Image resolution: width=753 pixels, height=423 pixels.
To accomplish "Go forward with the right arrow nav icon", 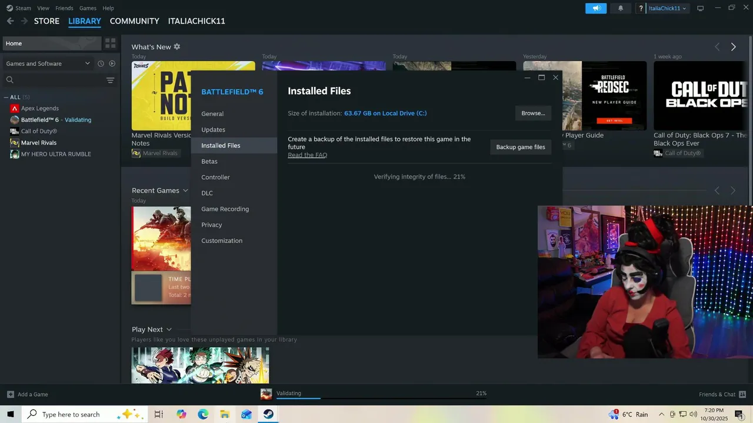I will (24, 21).
